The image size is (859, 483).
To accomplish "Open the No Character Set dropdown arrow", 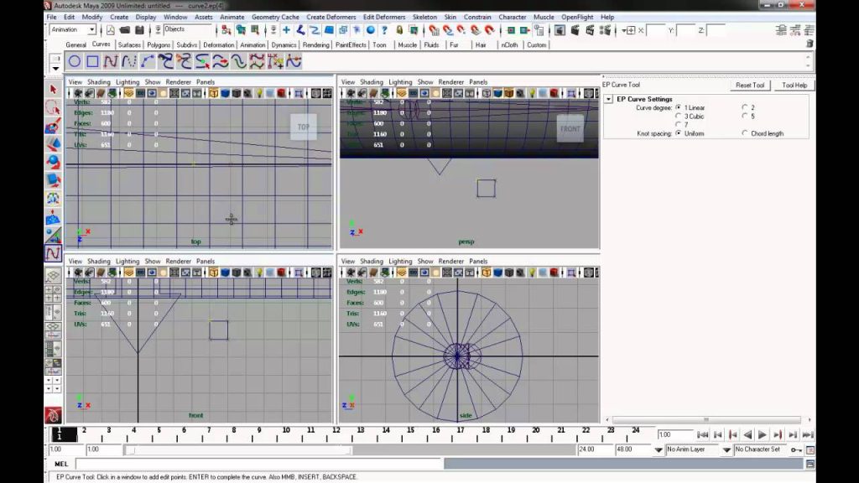I will 726,449.
